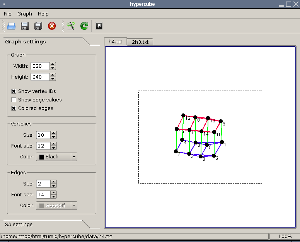Click the graph Width input field
This screenshot has width=300, height=242.
(40, 66)
